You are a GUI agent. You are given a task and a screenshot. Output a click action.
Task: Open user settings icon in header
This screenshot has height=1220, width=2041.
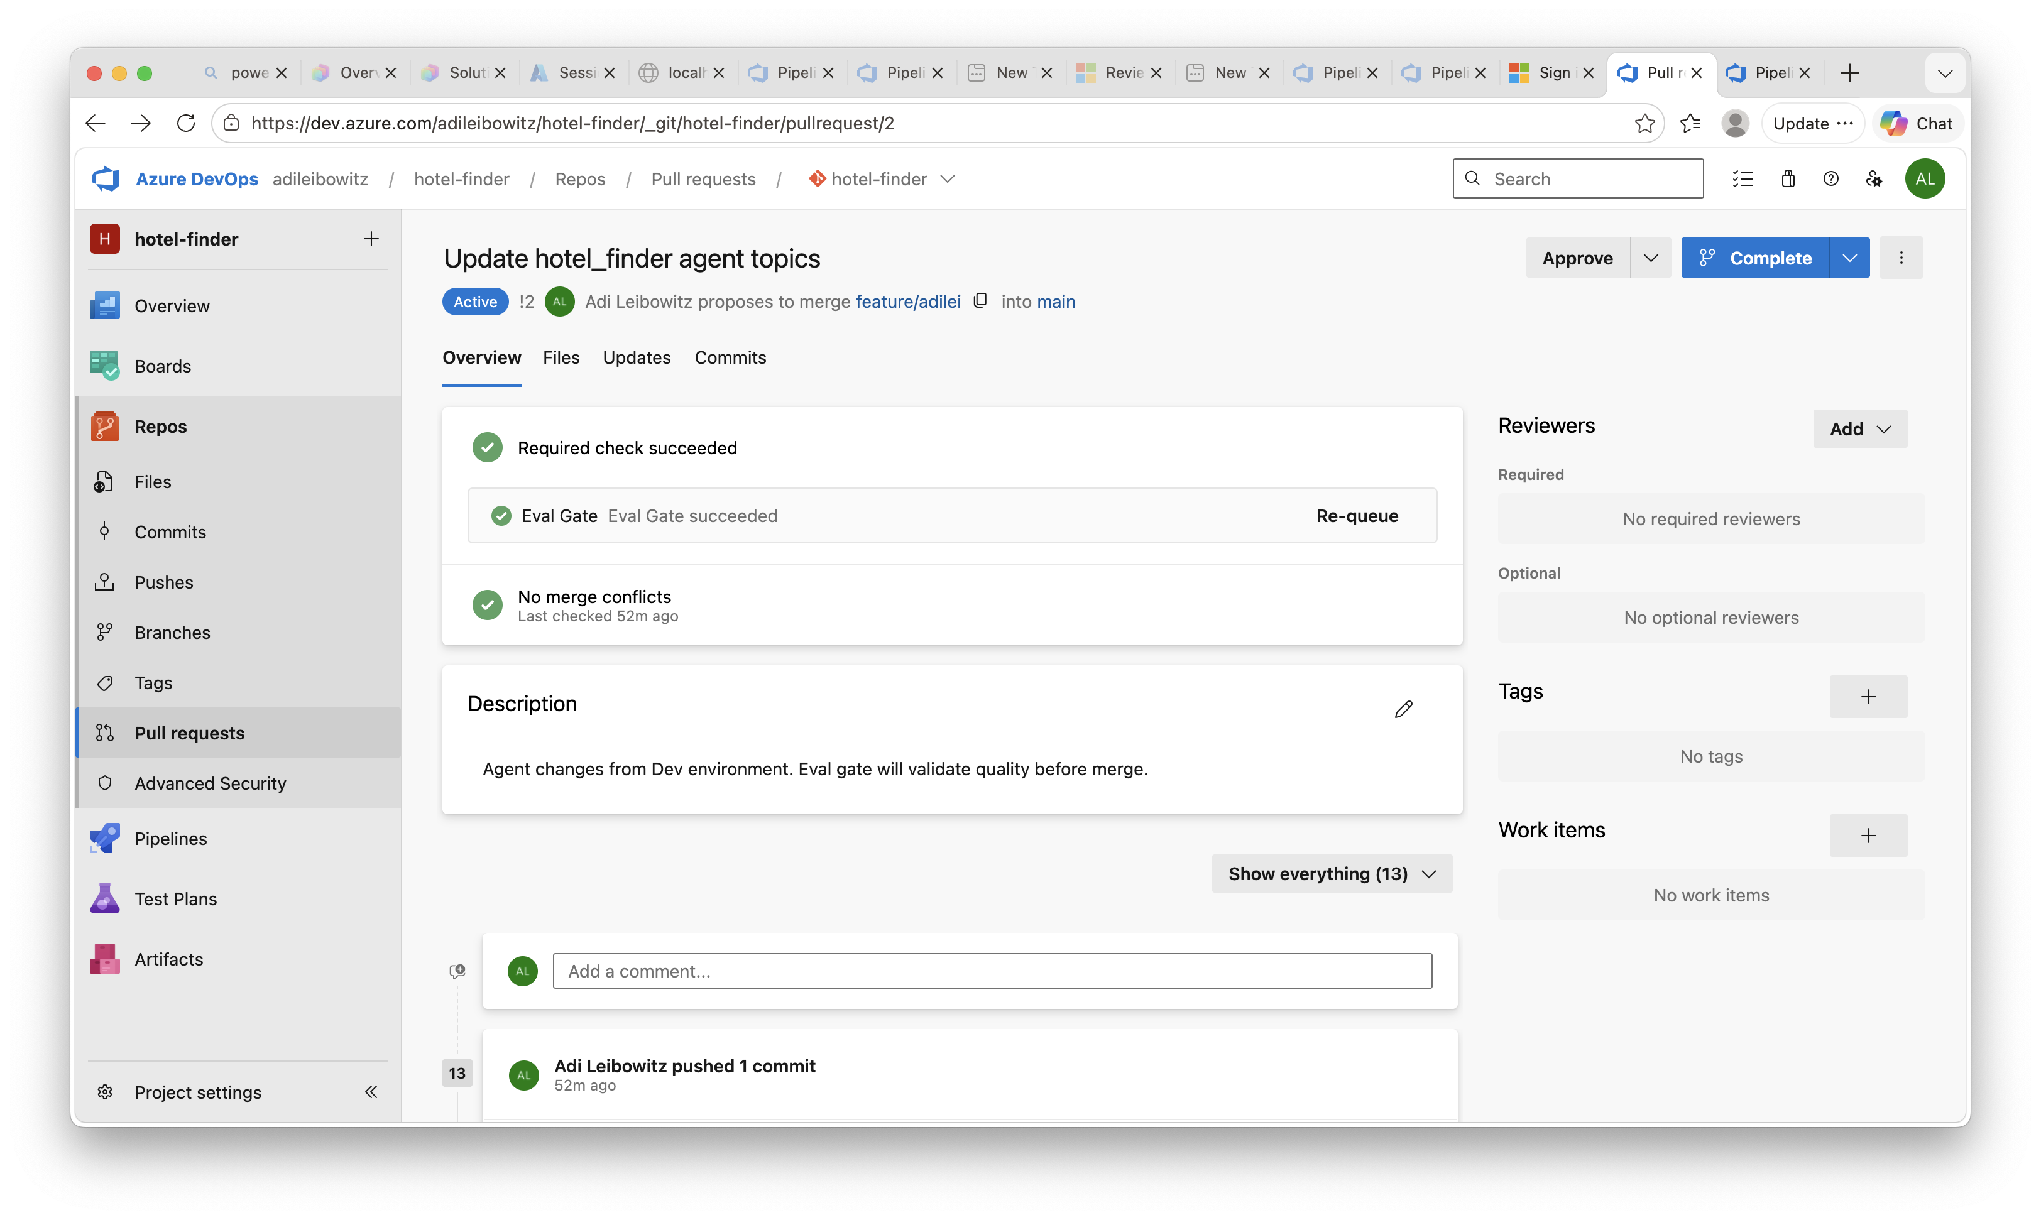1874,178
